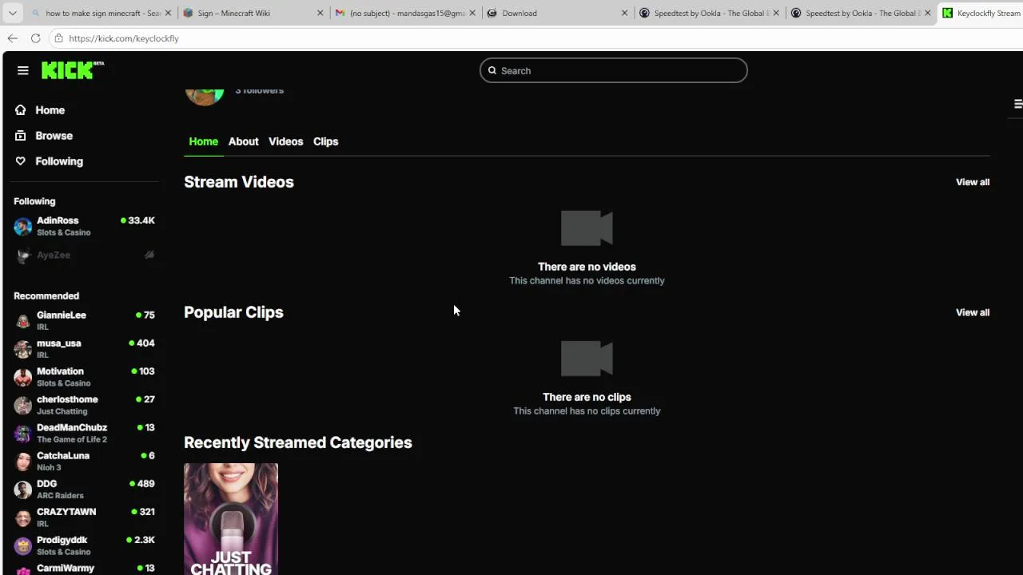Click the Nioh 3 category text
The width and height of the screenshot is (1023, 575).
[49, 468]
